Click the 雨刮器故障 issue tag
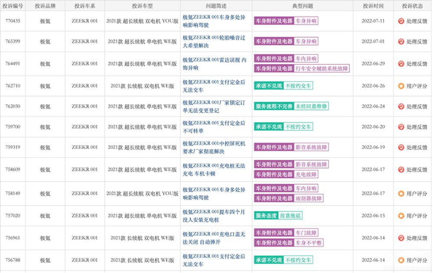 click(309, 198)
